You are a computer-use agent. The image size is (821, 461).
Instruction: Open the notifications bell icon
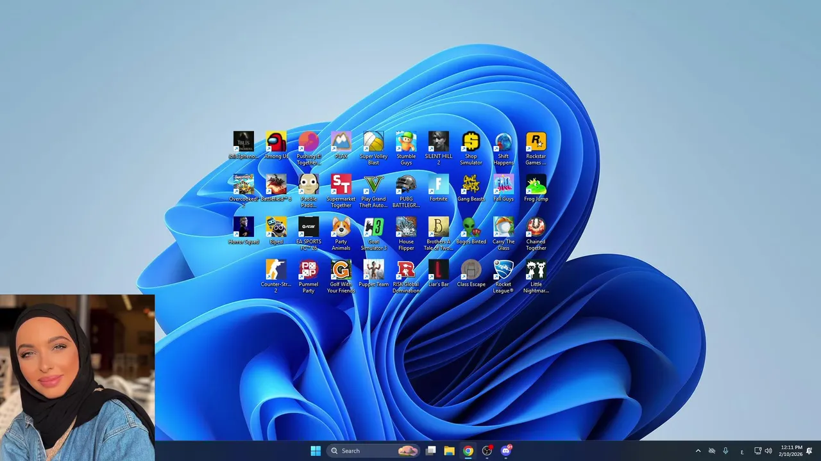click(x=809, y=451)
